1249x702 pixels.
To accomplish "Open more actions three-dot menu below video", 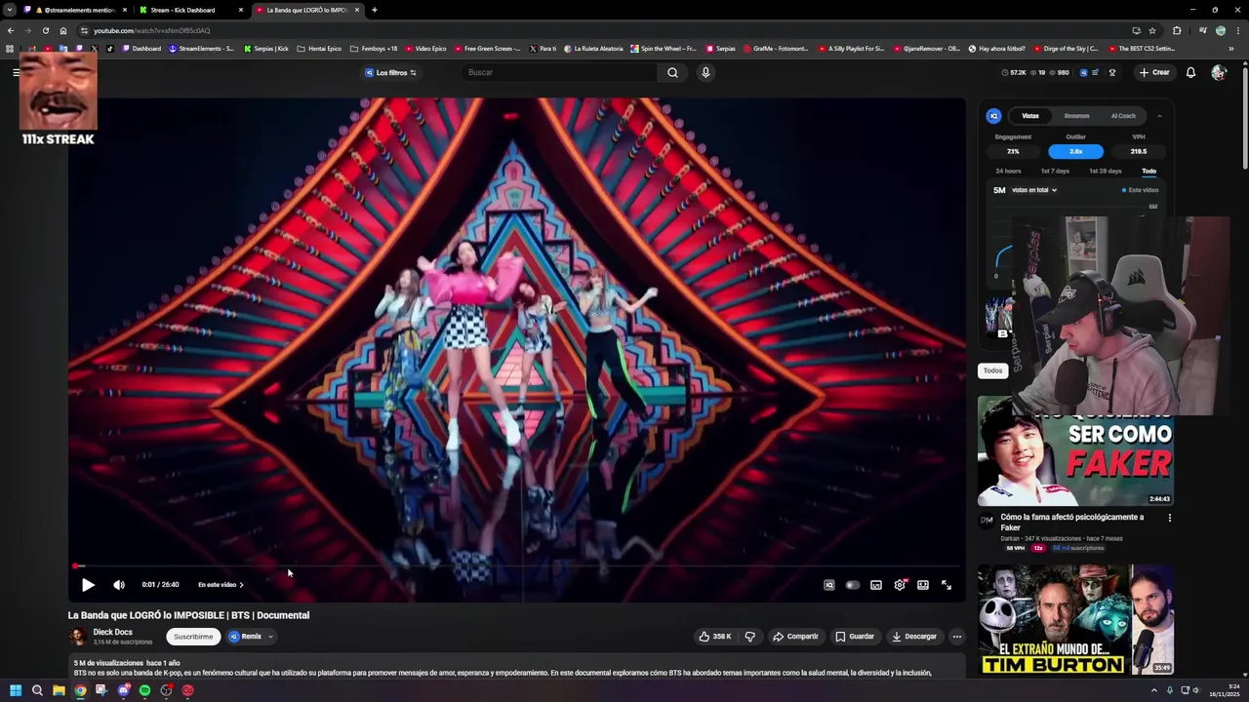I will pos(957,637).
